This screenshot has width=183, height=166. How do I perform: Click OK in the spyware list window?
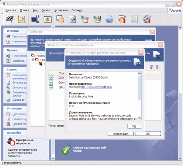point(148,134)
